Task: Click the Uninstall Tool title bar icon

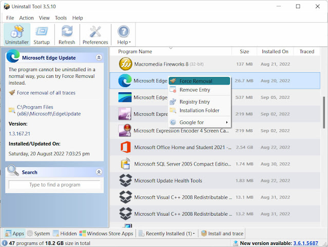Action: pyautogui.click(x=7, y=7)
